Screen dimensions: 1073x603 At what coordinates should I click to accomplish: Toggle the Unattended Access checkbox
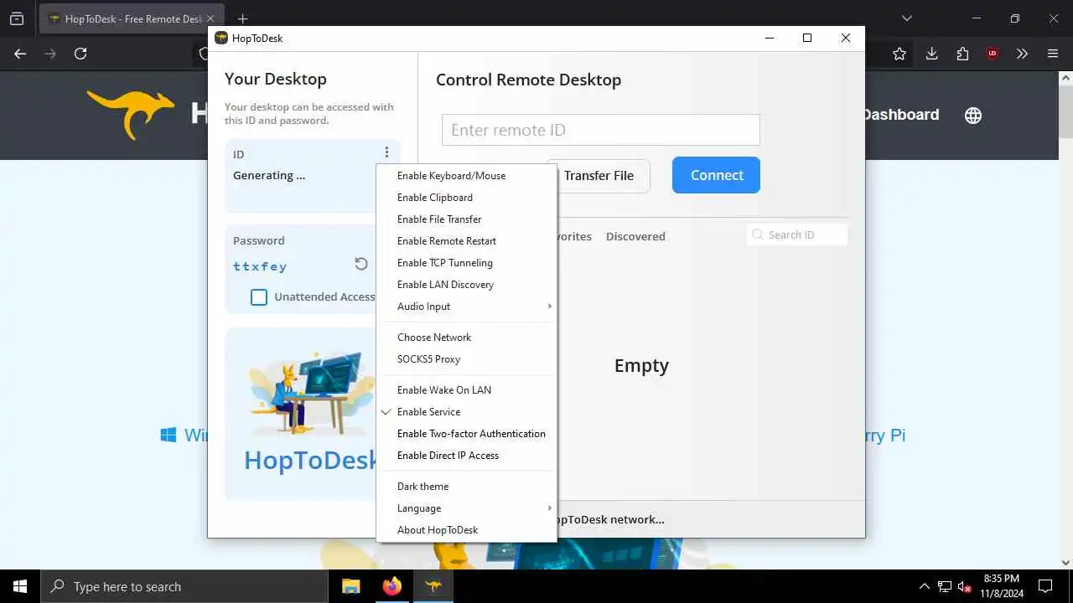(x=259, y=297)
